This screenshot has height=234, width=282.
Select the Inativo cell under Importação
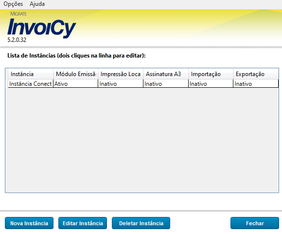pyautogui.click(x=211, y=84)
